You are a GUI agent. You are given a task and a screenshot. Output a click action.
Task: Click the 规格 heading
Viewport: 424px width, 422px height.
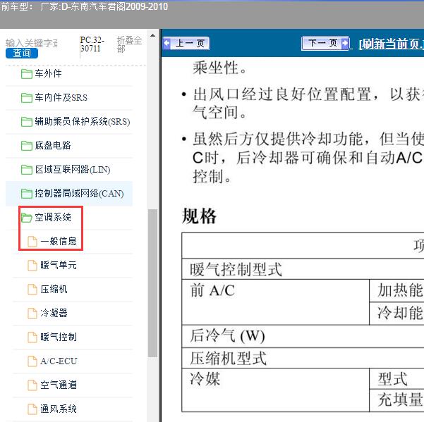(199, 216)
